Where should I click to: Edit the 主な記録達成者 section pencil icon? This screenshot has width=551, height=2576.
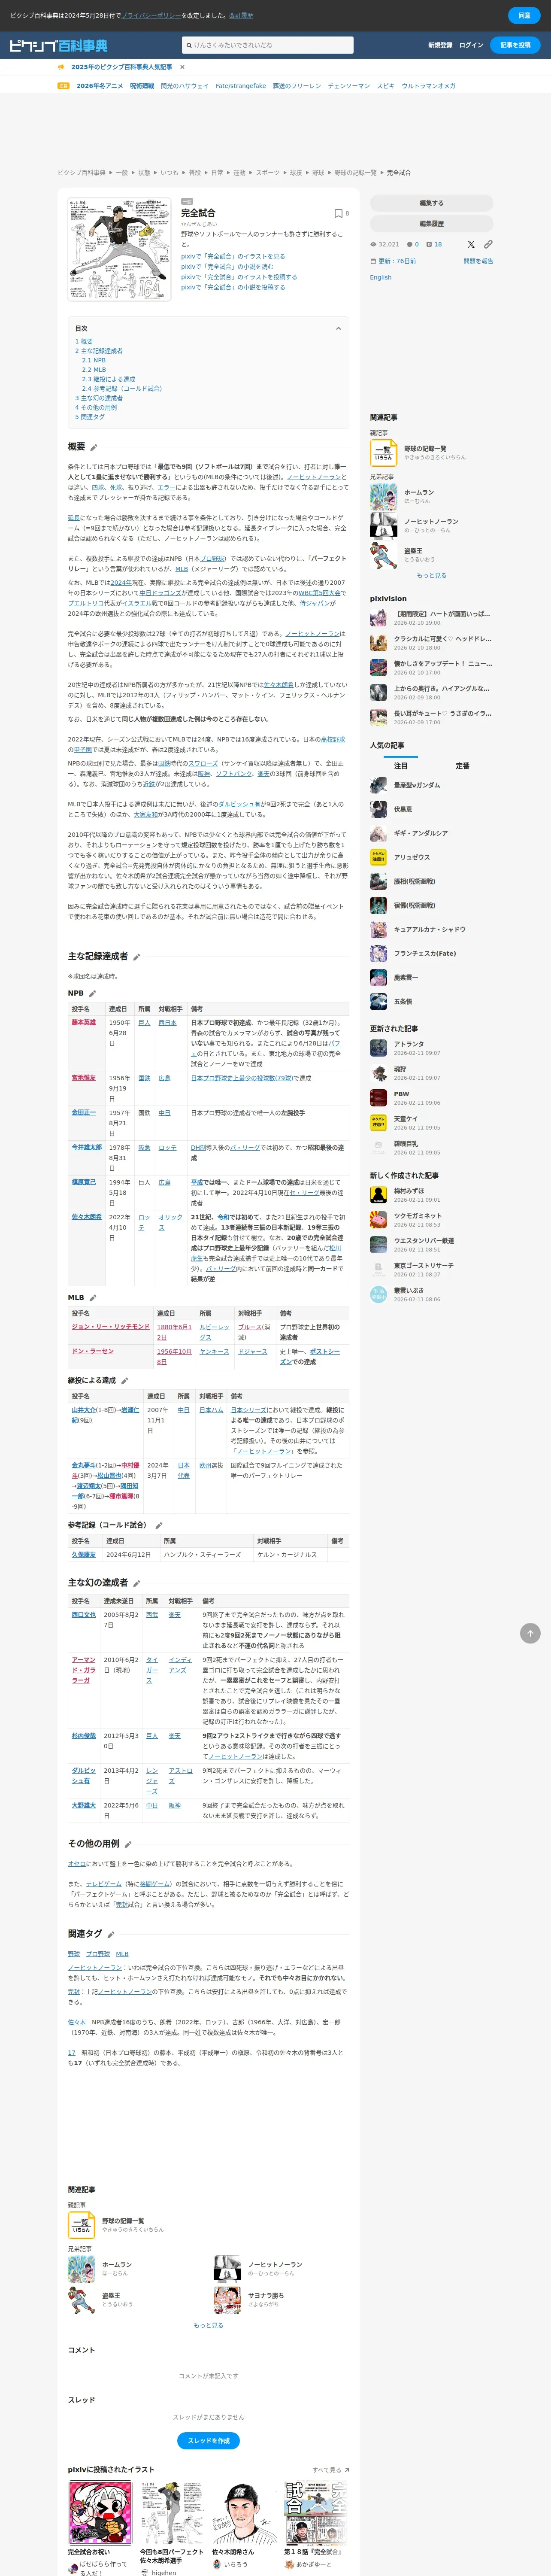pyautogui.click(x=137, y=957)
